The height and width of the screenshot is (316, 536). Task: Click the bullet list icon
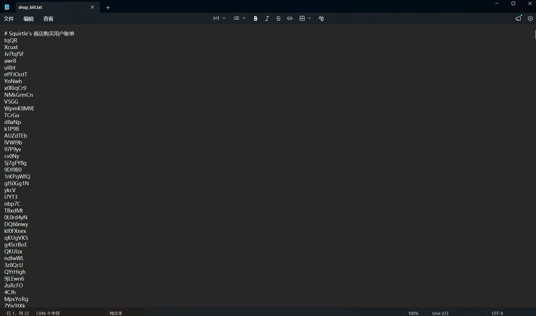236,18
